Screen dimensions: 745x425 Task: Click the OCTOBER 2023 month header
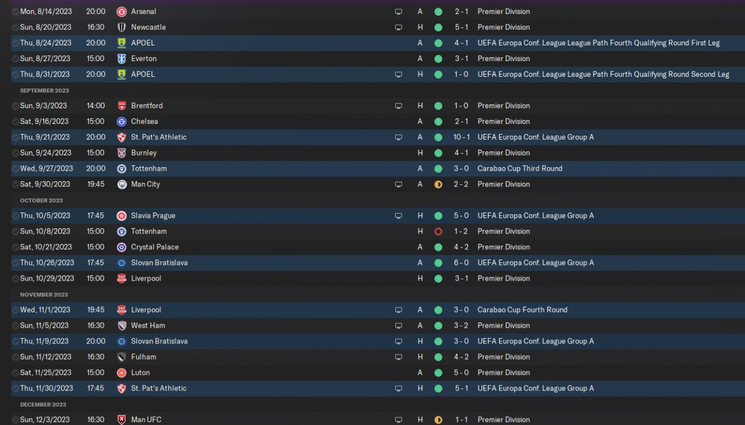coord(41,200)
